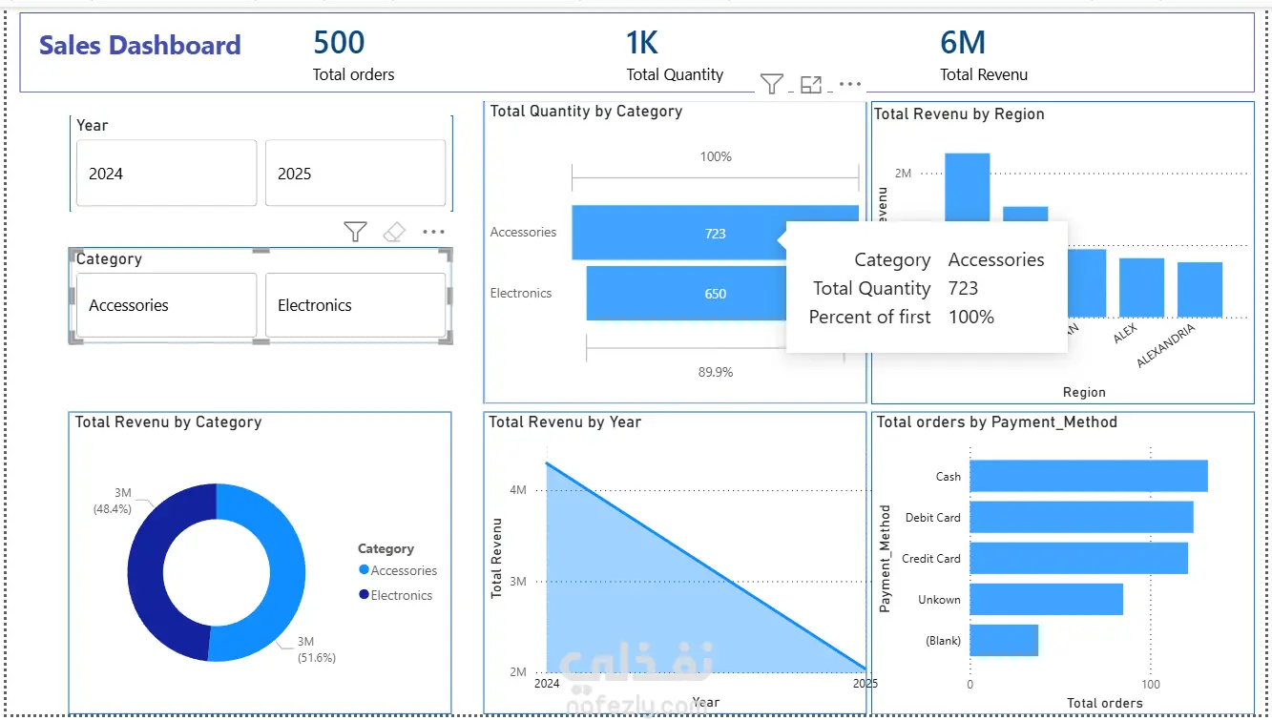Click the Debit Card bar in payment chart

coord(1081,517)
